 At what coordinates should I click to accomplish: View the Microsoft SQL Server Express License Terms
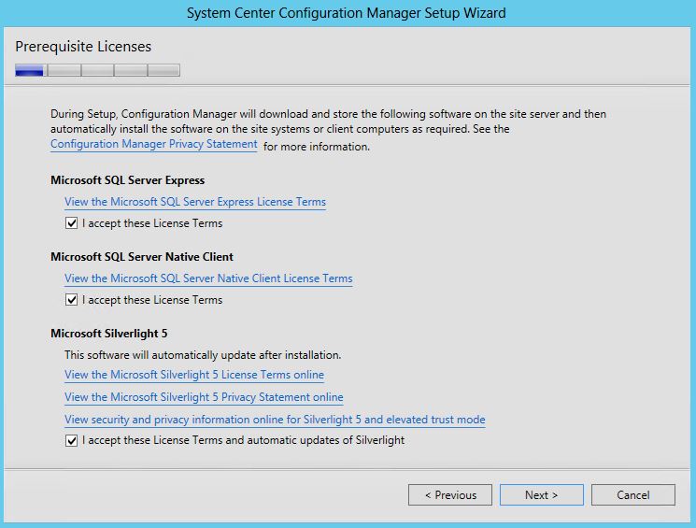point(195,202)
